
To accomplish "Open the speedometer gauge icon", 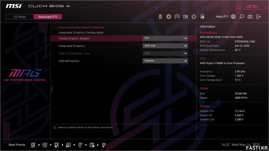I will click(x=177, y=17).
